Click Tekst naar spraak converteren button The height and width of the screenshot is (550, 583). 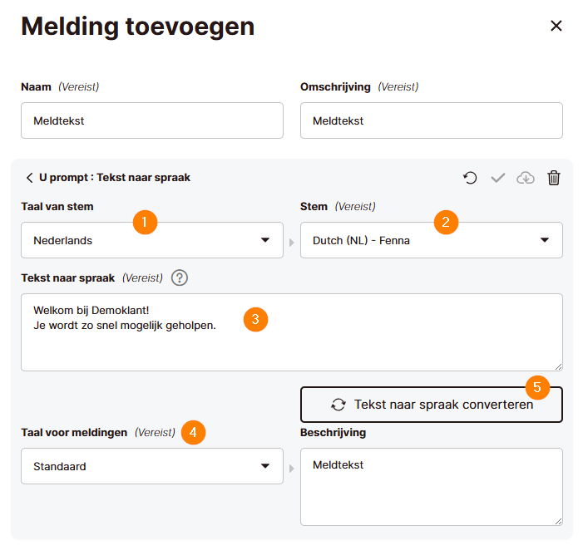click(431, 405)
